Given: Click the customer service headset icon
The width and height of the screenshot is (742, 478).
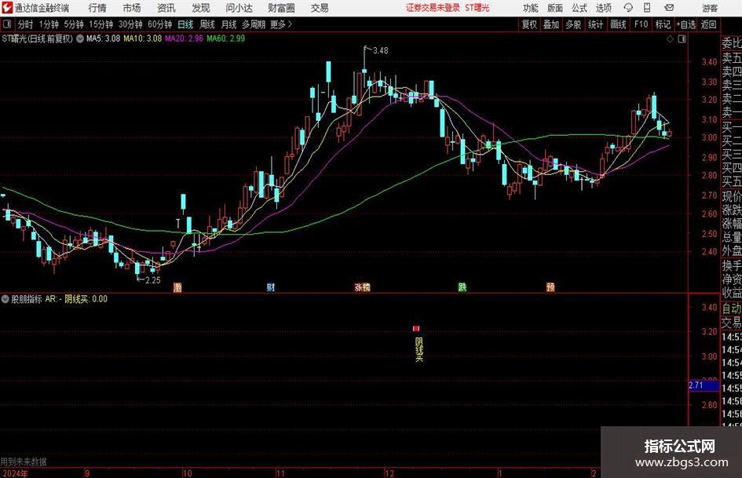Looking at the screenshot, I should tap(628, 8).
